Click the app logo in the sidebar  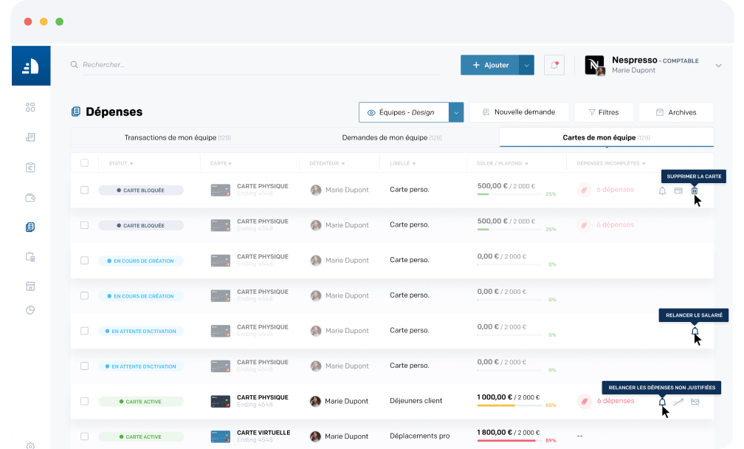tap(31, 66)
